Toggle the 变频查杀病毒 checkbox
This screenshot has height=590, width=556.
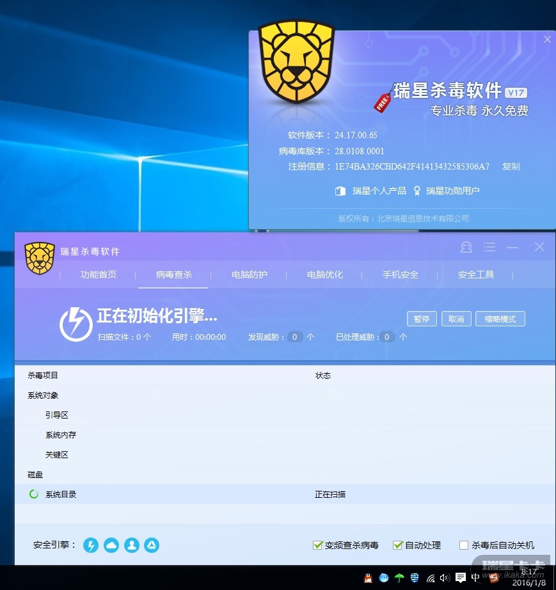click(x=318, y=545)
